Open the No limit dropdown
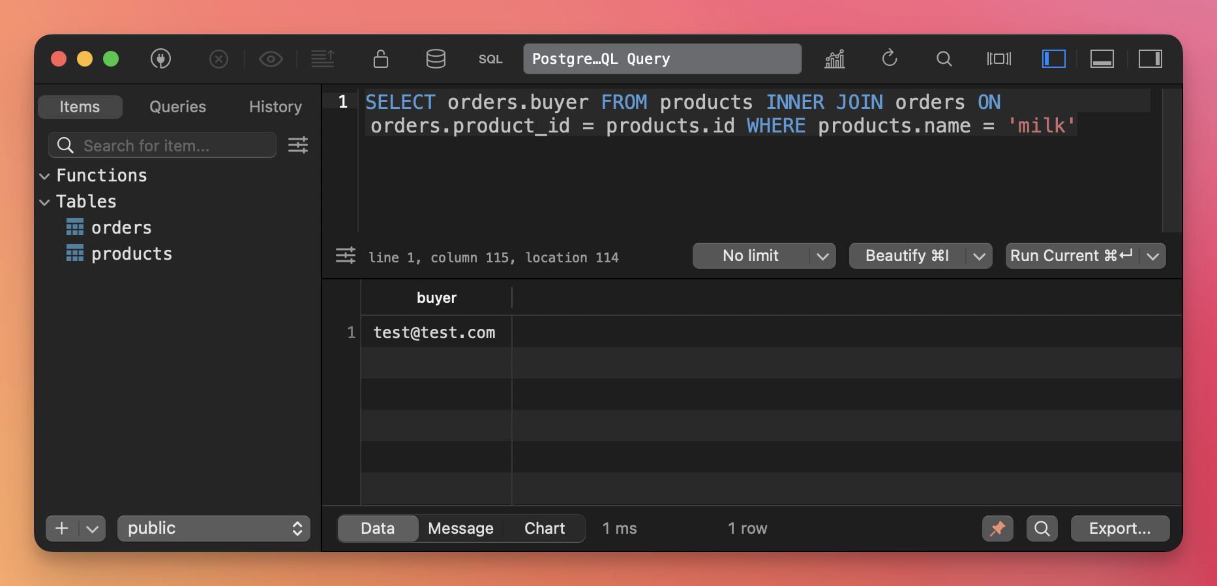This screenshot has width=1217, height=586. (x=764, y=256)
